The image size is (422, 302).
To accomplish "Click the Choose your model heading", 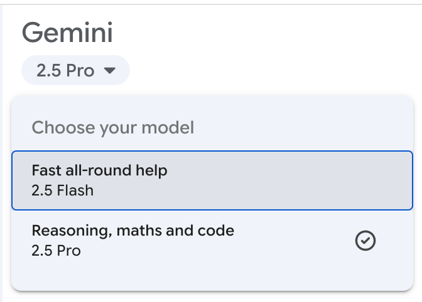I will (113, 128).
